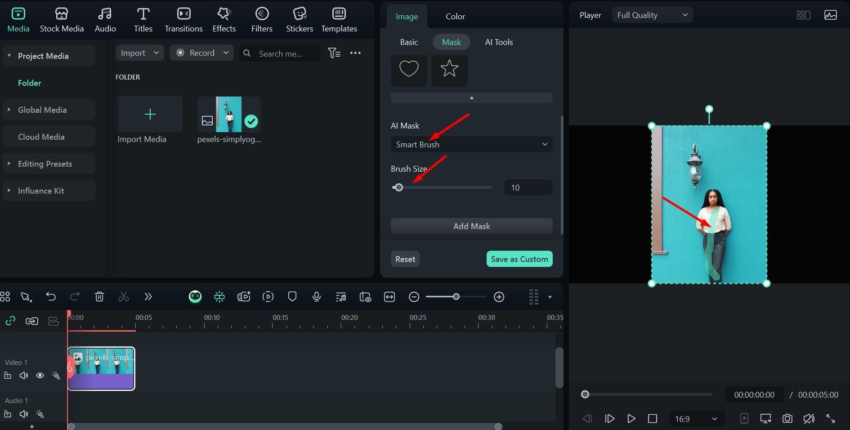The image size is (850, 430).
Task: Open the AI Tools sub-tab
Action: pyautogui.click(x=499, y=42)
